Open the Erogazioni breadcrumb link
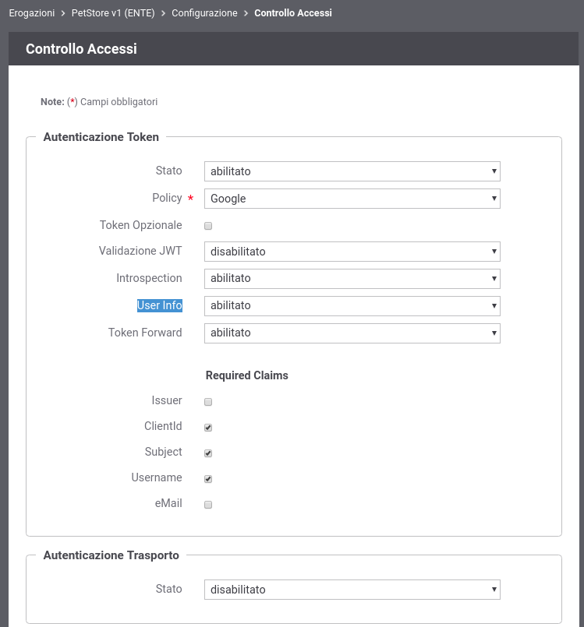Viewport: 584px width, 627px height. tap(32, 12)
